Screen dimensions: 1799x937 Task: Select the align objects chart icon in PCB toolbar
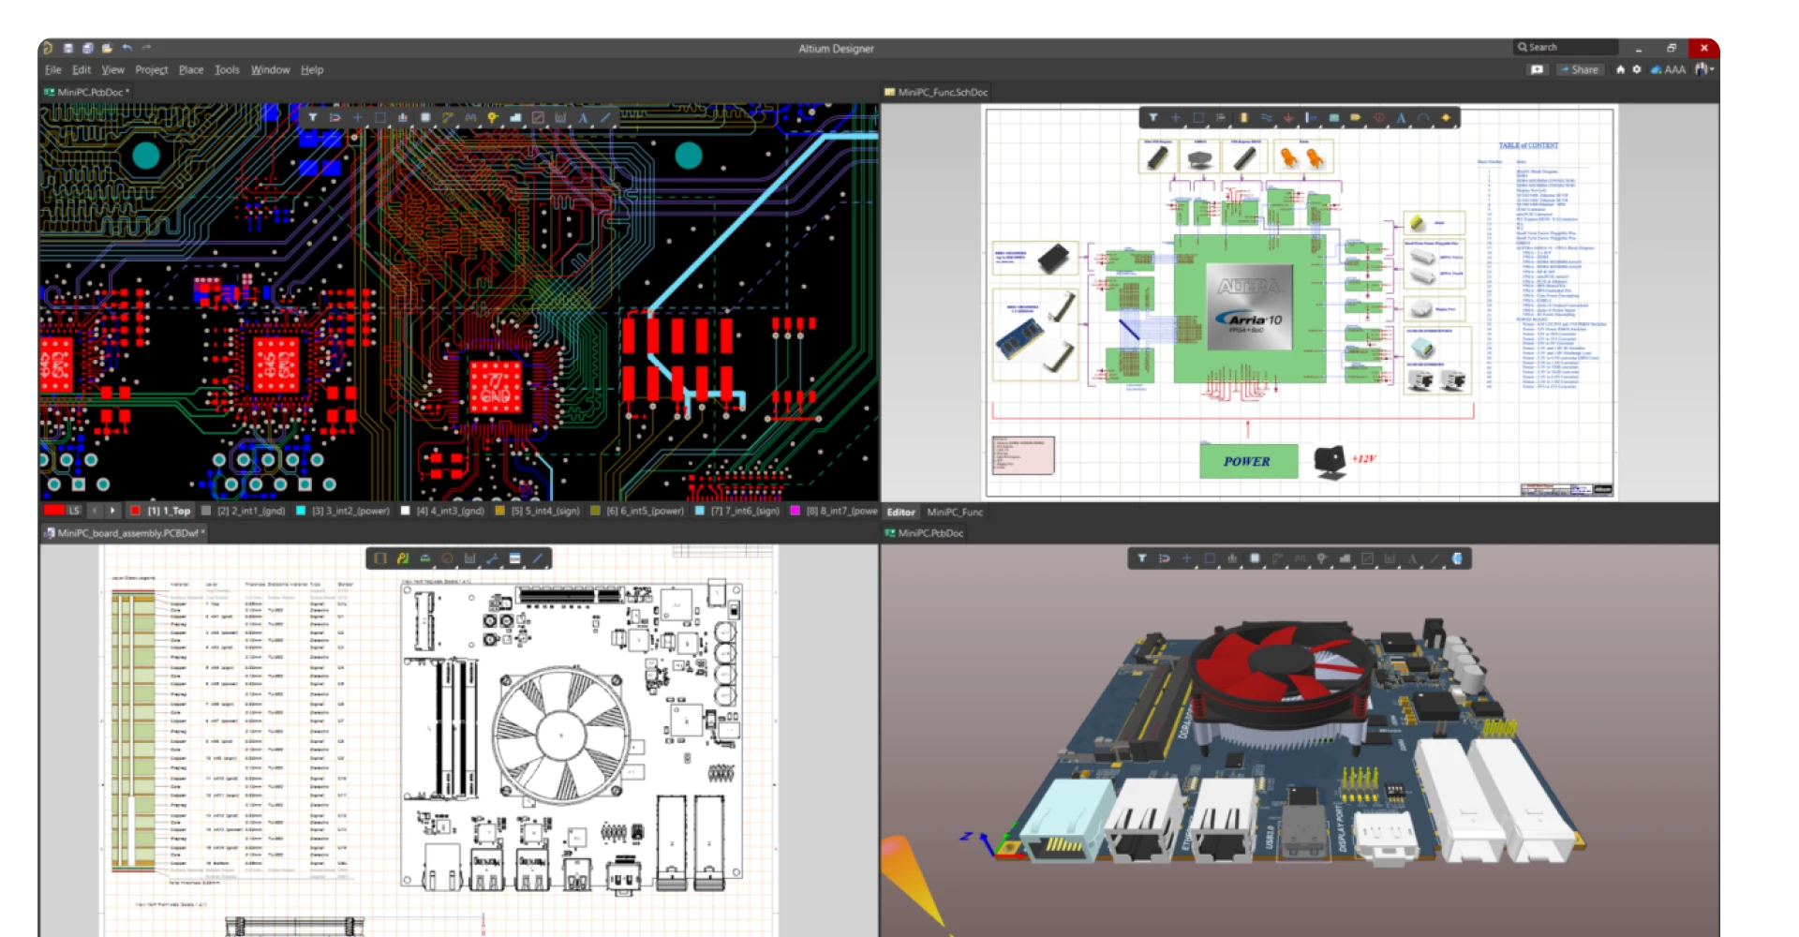[x=403, y=117]
